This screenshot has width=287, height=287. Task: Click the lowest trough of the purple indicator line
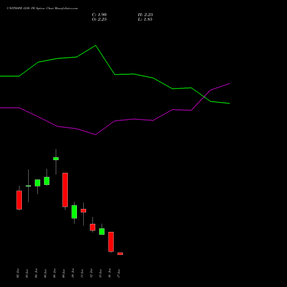95,134
